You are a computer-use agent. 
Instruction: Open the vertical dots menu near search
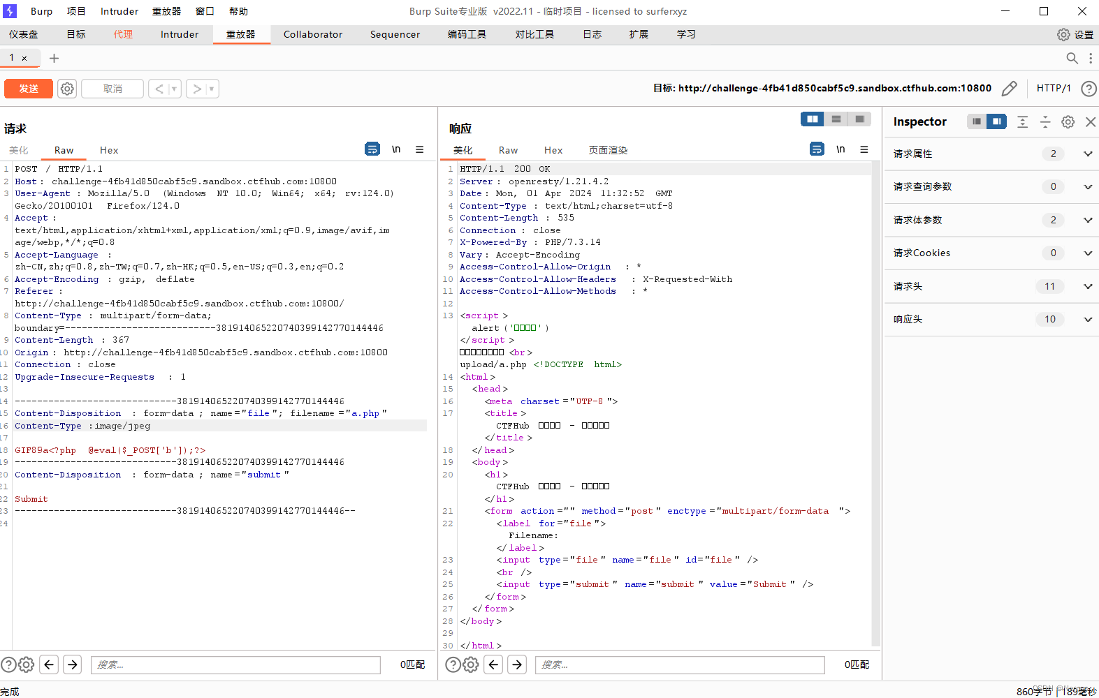[1091, 59]
